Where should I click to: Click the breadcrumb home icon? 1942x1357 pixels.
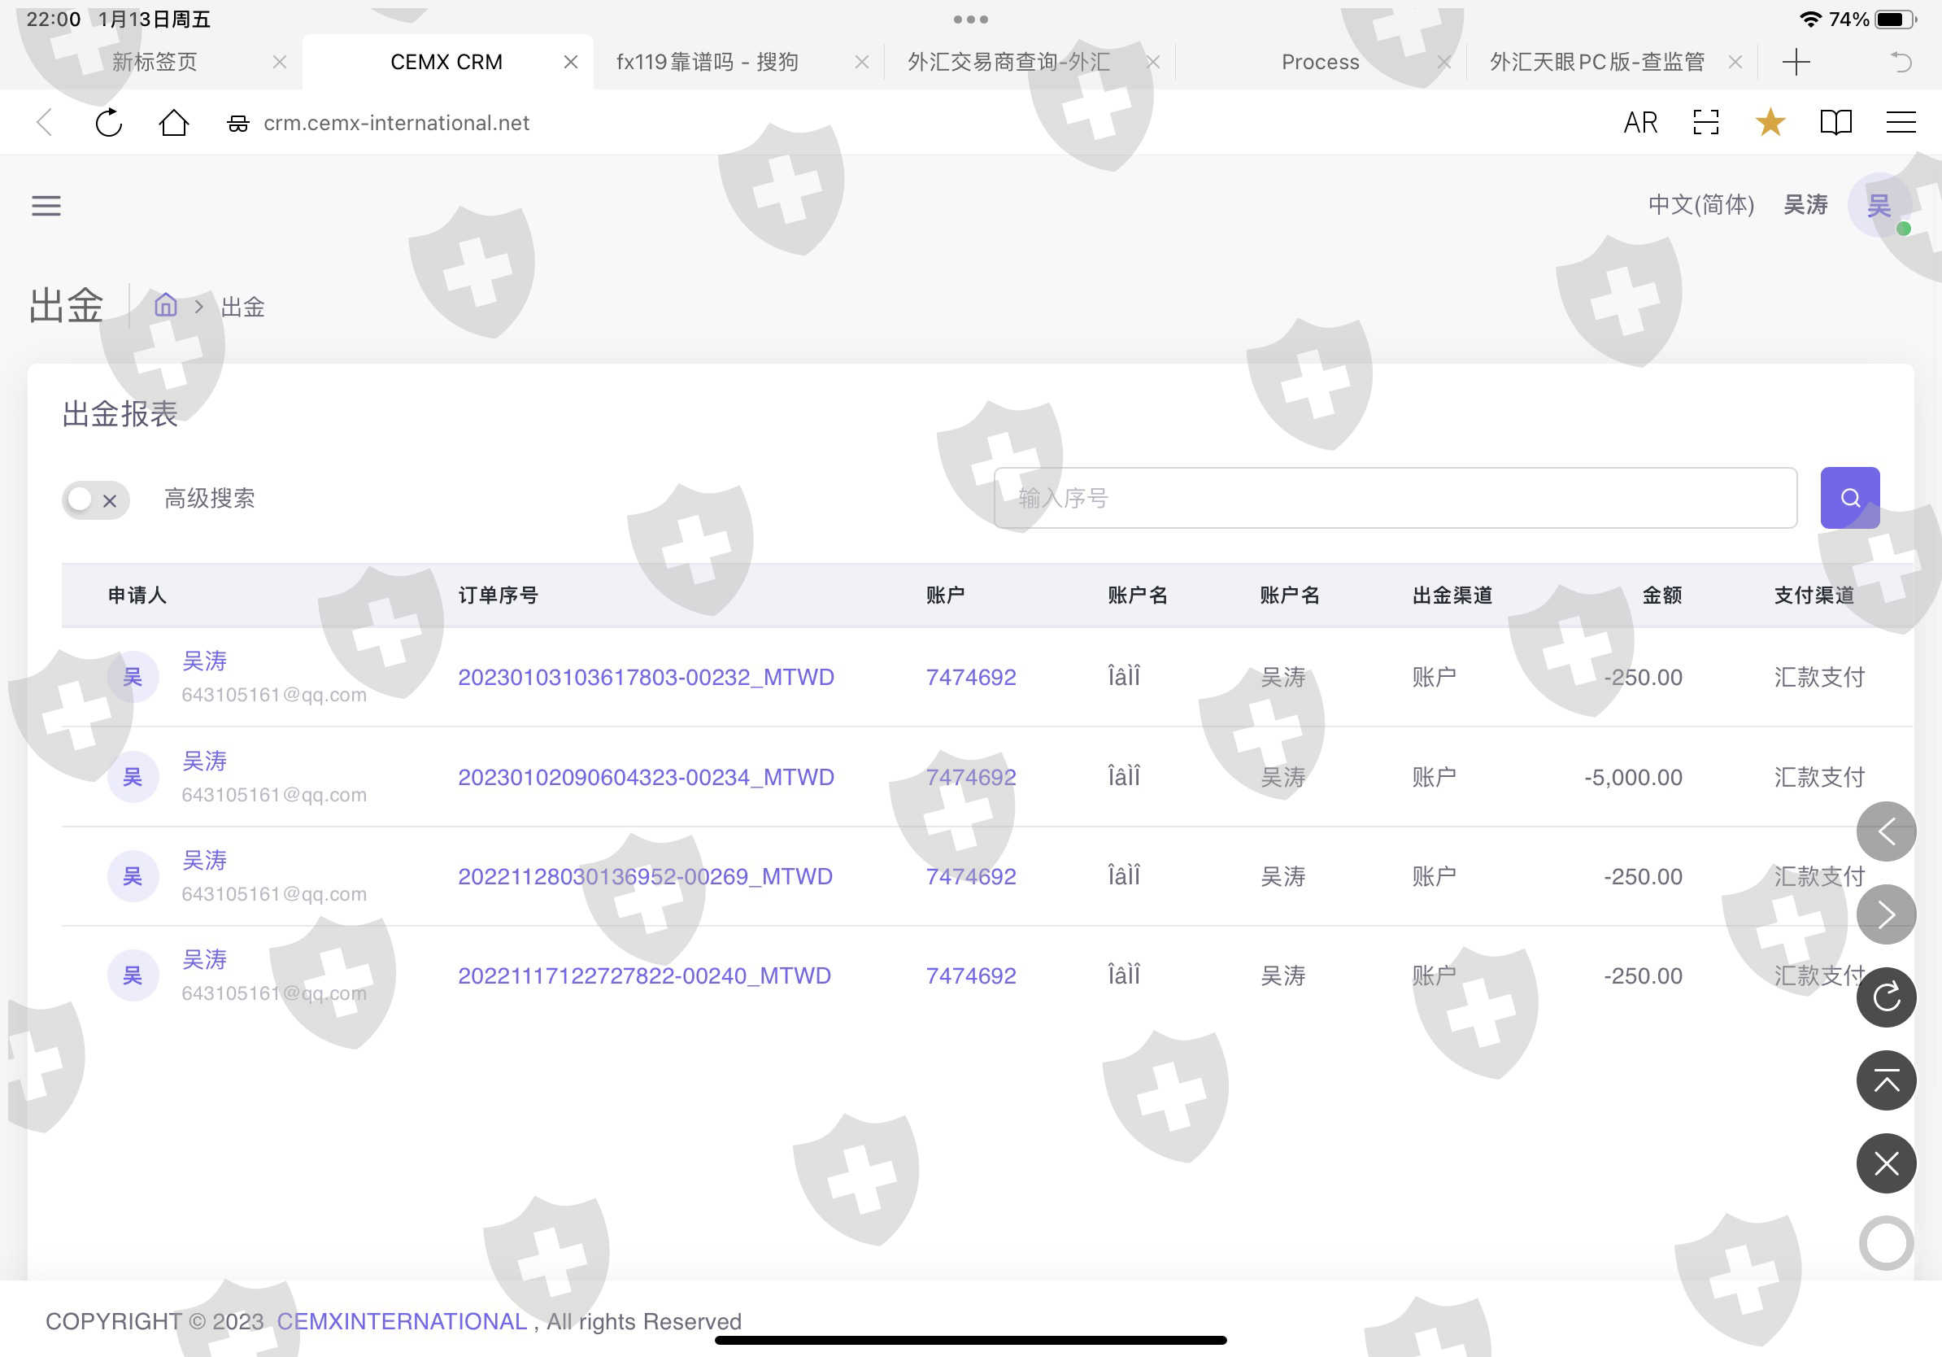166,305
